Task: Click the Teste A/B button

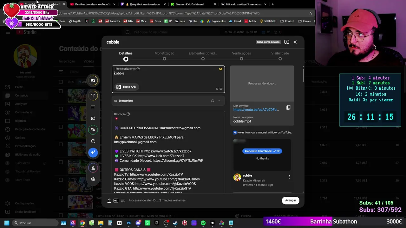Action: (x=126, y=87)
